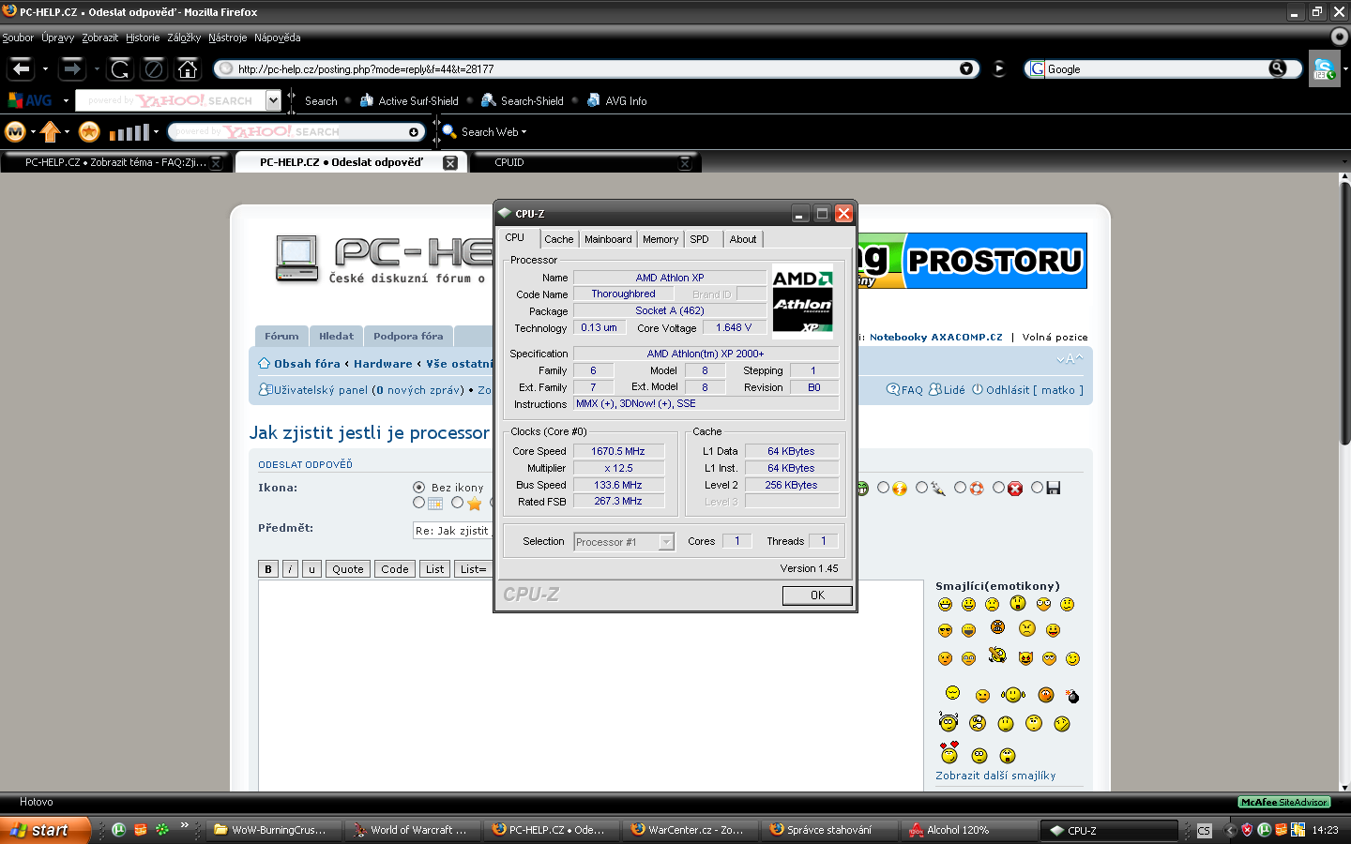This screenshot has height=844, width=1351.
Task: Click the 'Zobrazit další smajlíky' link
Action: (995, 776)
